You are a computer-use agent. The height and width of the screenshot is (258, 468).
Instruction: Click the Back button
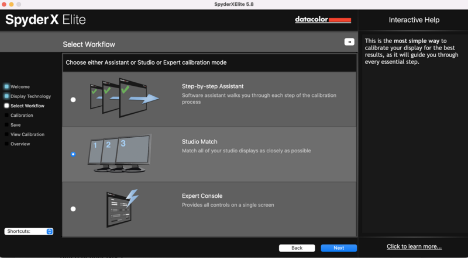[x=297, y=248]
